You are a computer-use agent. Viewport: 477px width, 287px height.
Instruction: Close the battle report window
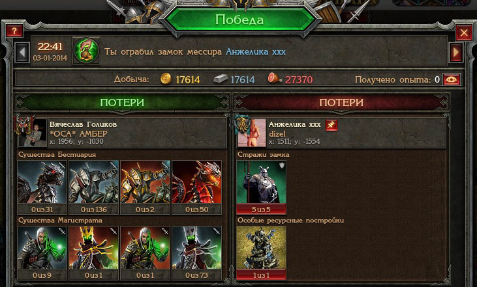(x=463, y=33)
